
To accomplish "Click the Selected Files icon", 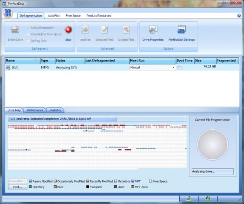I will pos(104,30).
